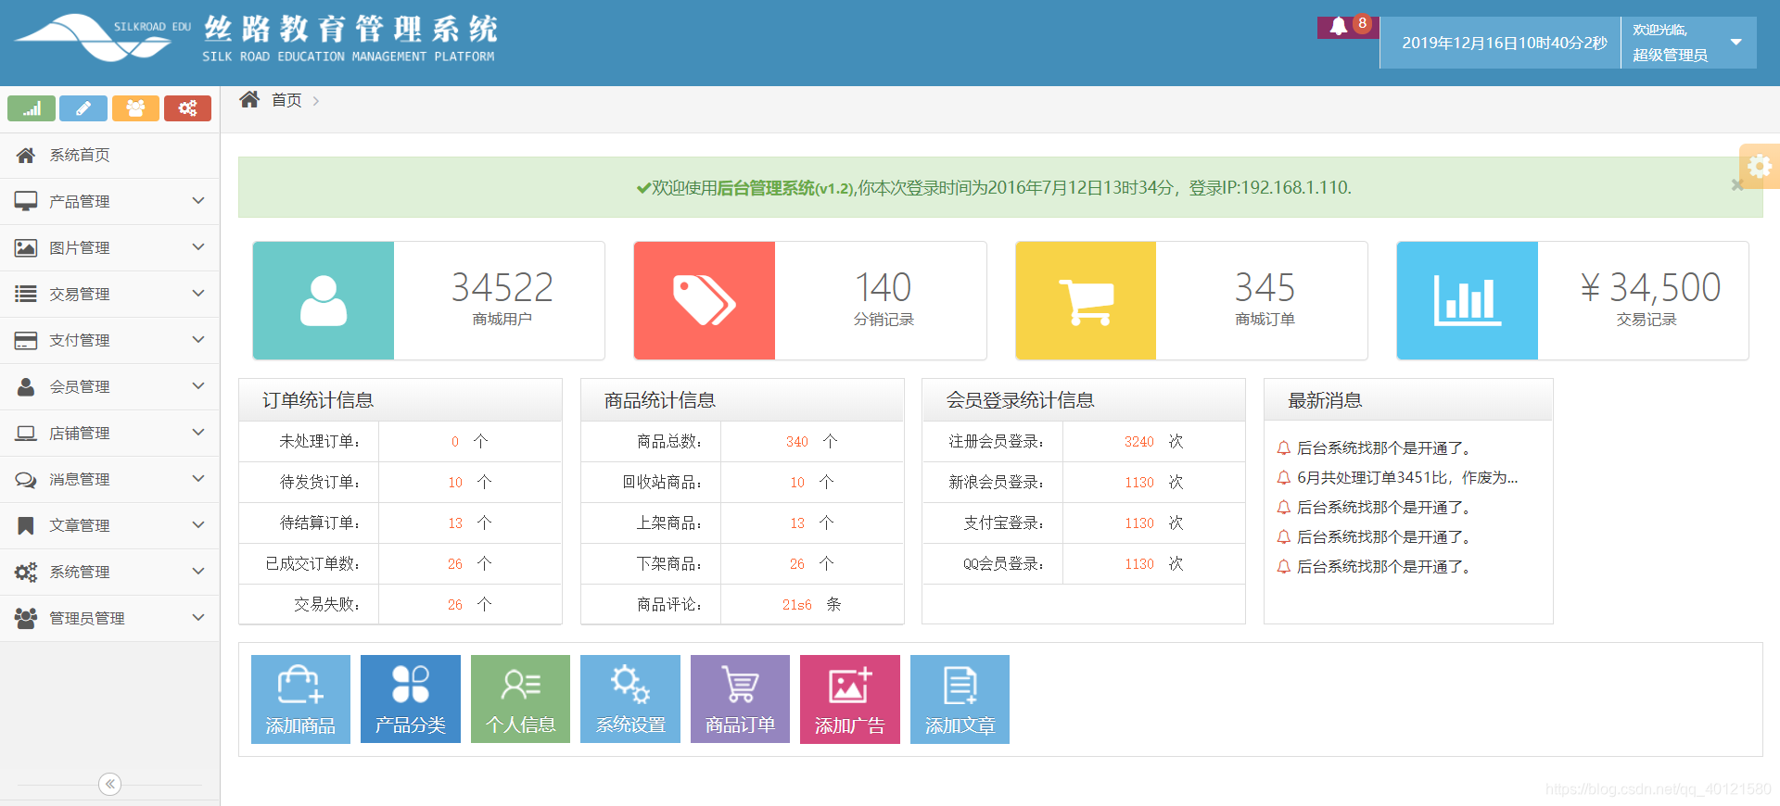This screenshot has width=1780, height=806.
Task: Click the green signal bars shortcut button
Action: pos(32,108)
